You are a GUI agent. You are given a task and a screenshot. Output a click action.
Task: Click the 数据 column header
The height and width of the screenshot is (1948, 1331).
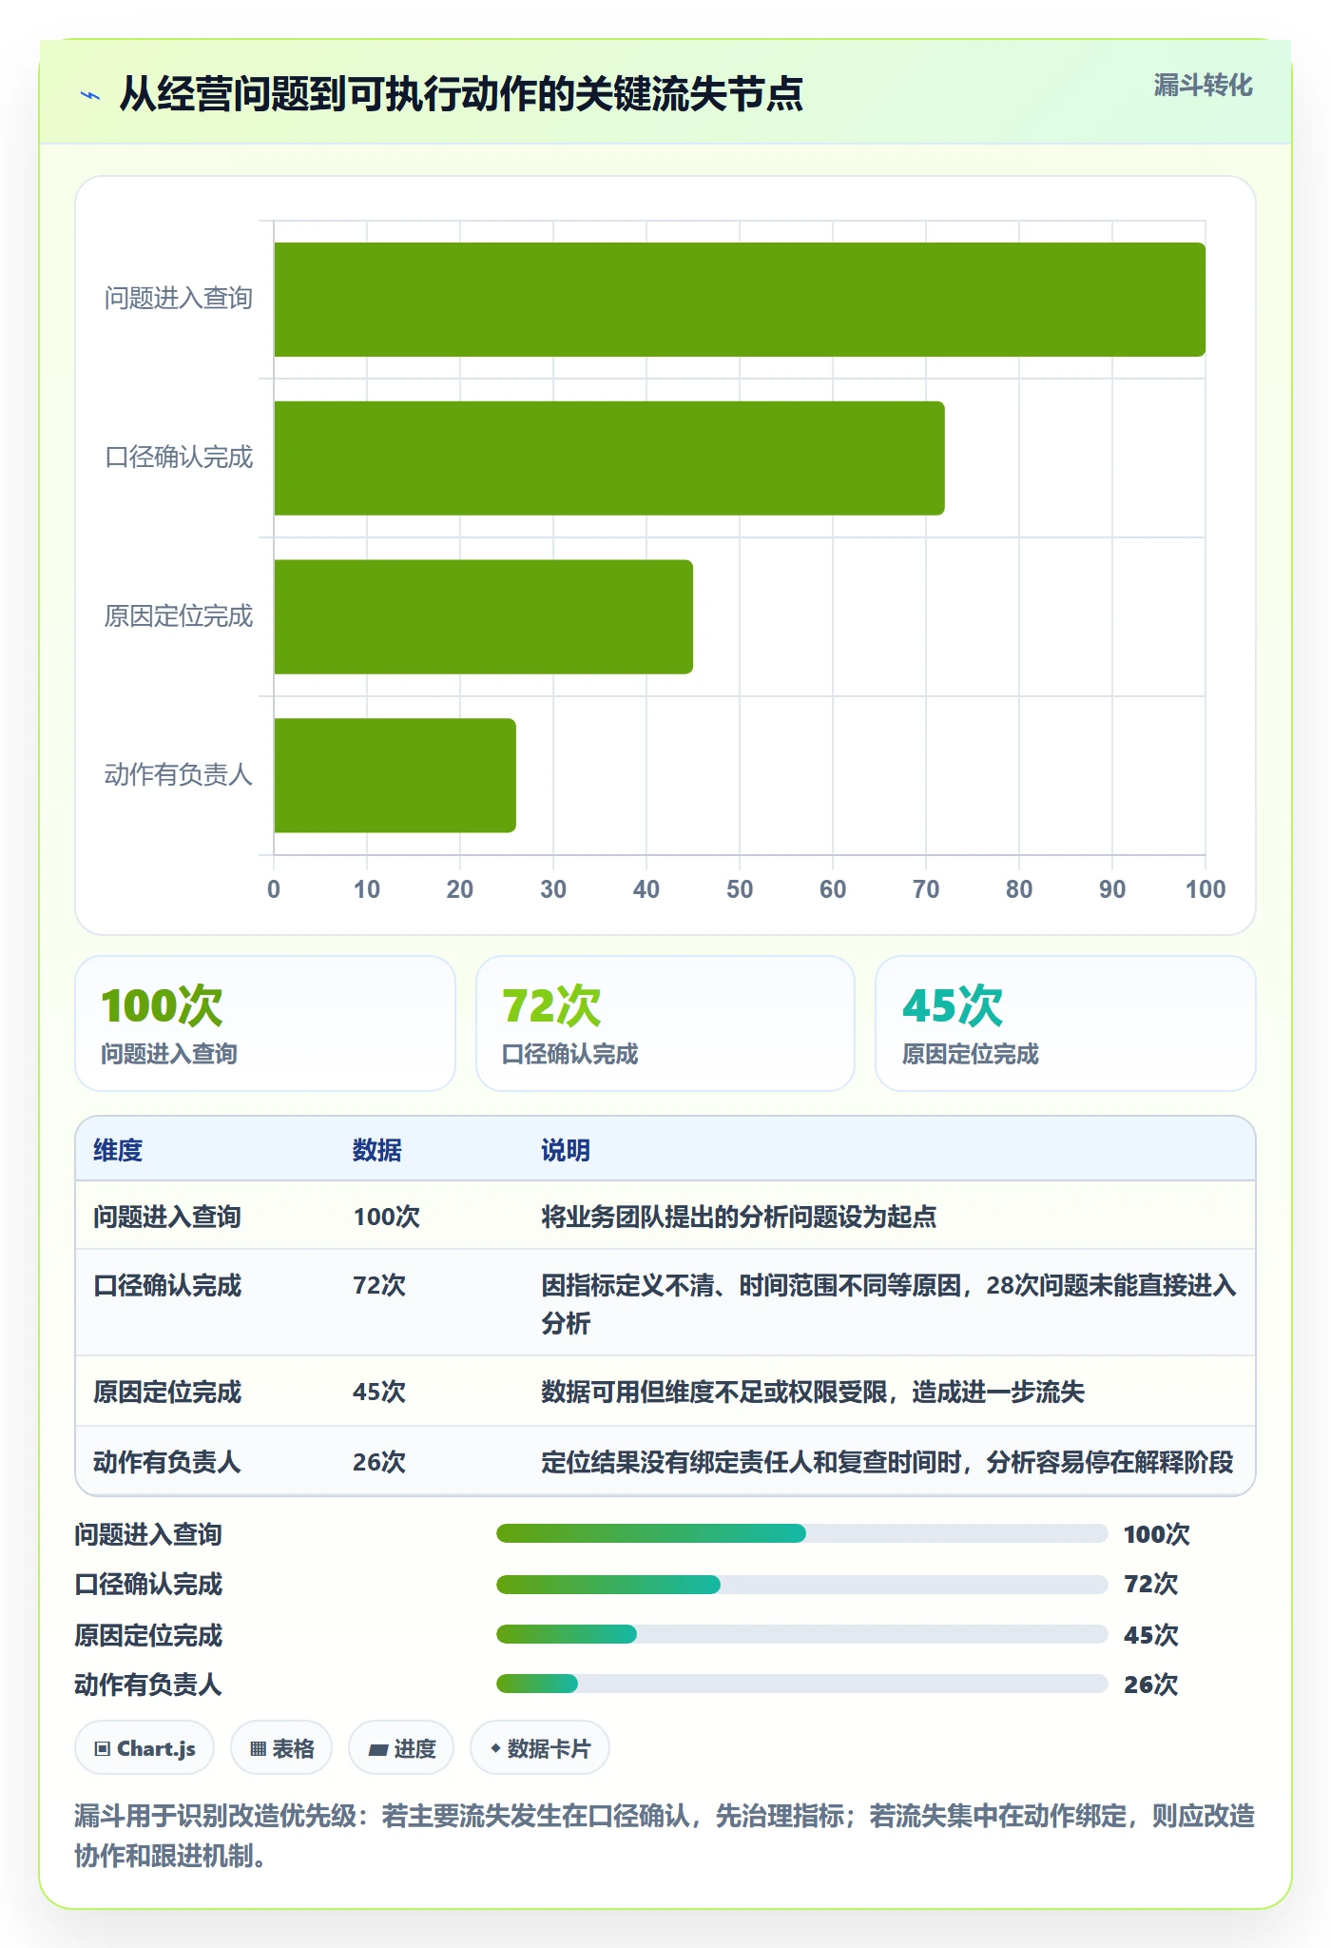pos(377,1150)
